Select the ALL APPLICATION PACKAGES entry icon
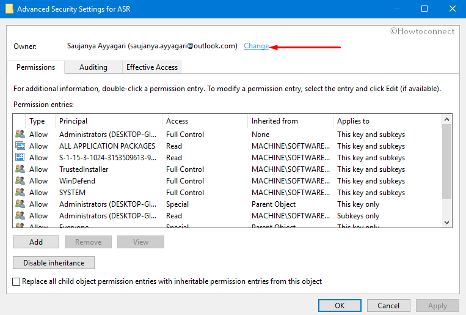Screen dimensions: 466x315 [20, 146]
